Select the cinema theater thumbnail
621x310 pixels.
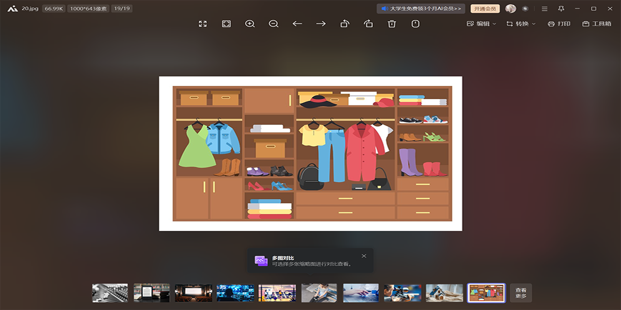coord(194,293)
